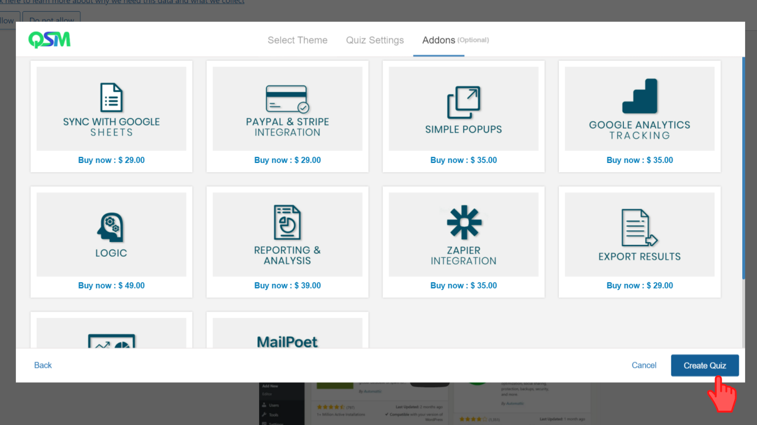Screen dimensions: 757x425
Task: Select the PayPal & Stripe credit card icon
Action: click(287, 99)
